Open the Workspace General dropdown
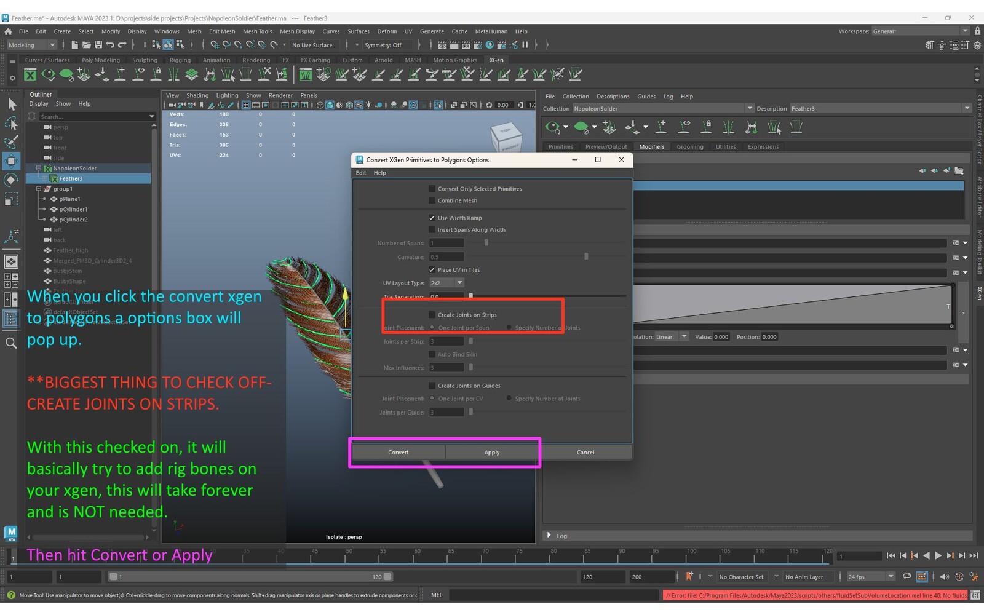Viewport: 984px width, 615px height. pyautogui.click(x=921, y=31)
